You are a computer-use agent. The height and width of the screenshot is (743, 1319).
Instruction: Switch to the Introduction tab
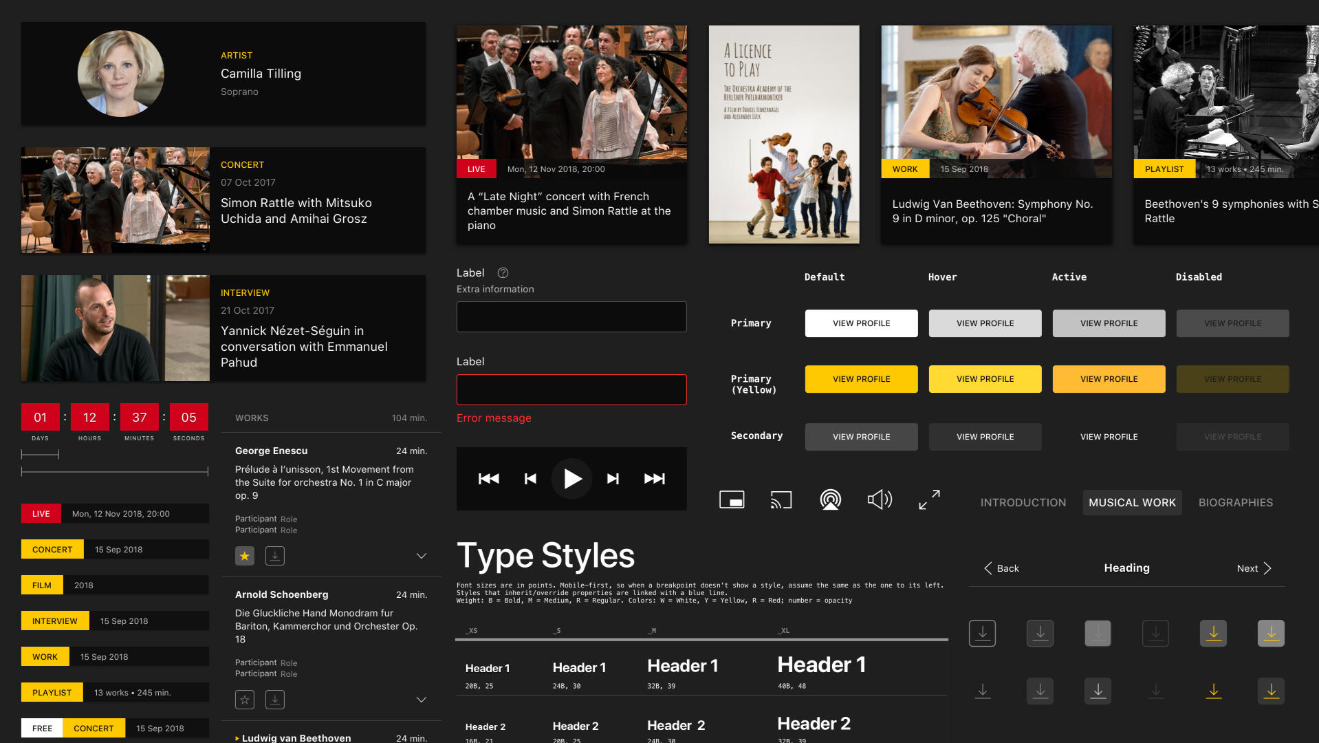(x=1023, y=503)
